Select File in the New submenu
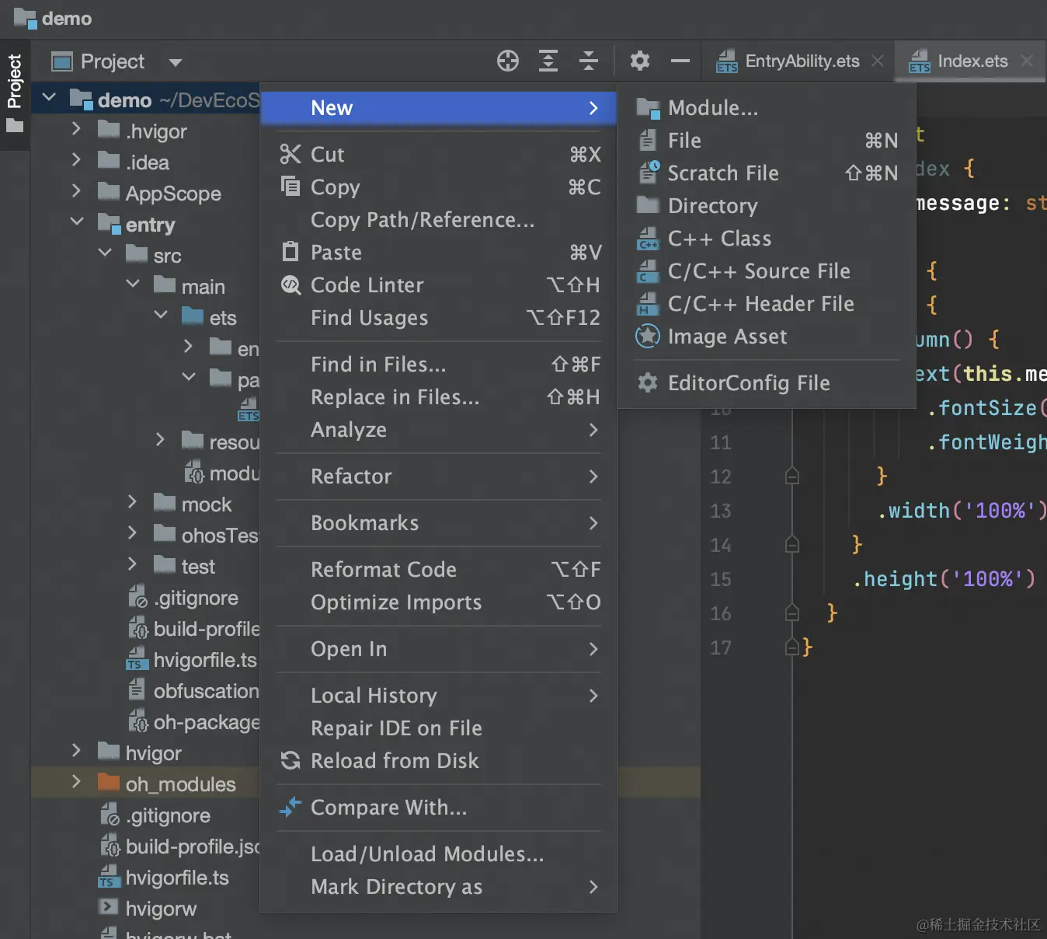Image resolution: width=1047 pixels, height=939 pixels. pyautogui.click(x=767, y=141)
